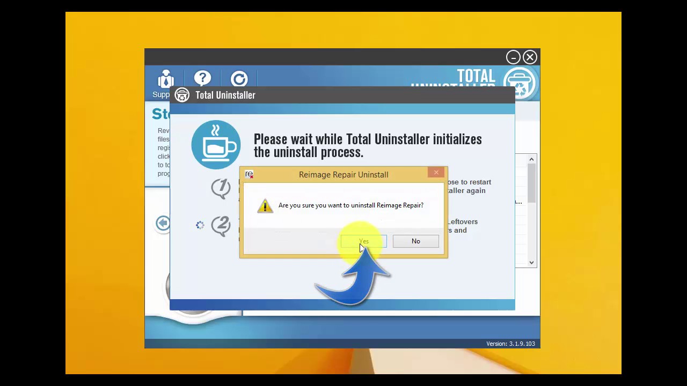Click the Total Uninstaller recycle bin logo
The height and width of the screenshot is (386, 687).
pyautogui.click(x=521, y=83)
